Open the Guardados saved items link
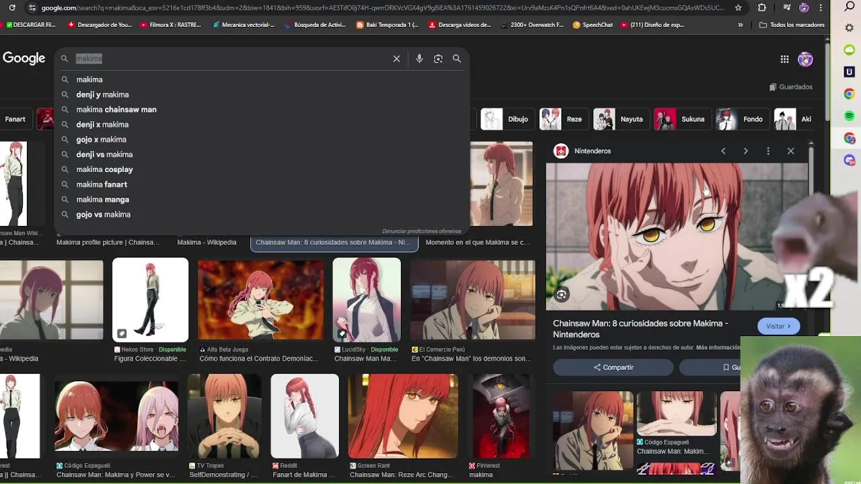This screenshot has width=861, height=484. coord(791,87)
